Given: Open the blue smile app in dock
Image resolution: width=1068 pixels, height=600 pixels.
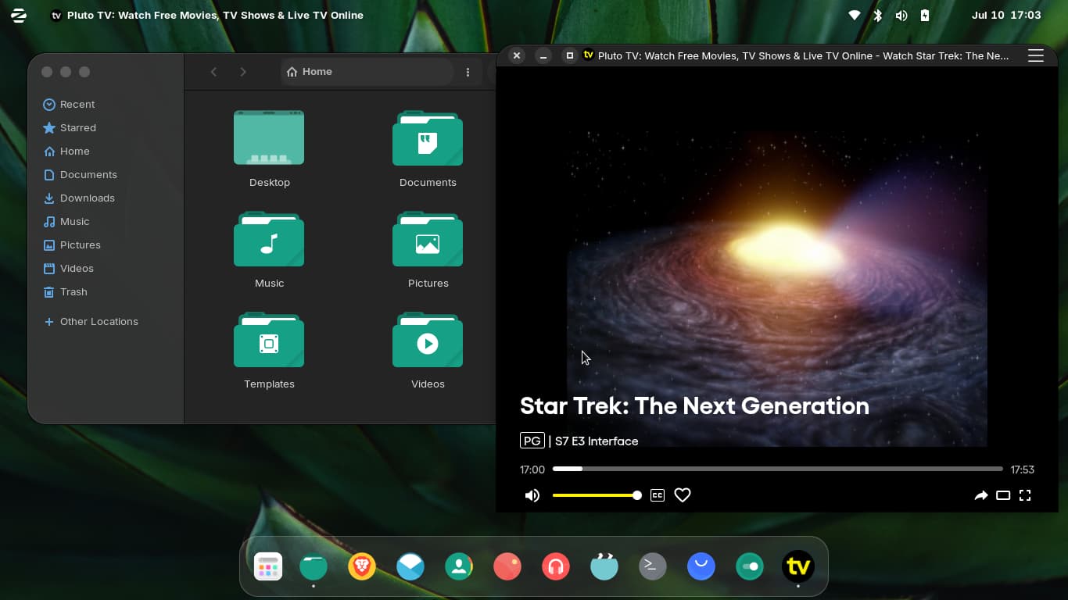Looking at the screenshot, I should click(701, 566).
